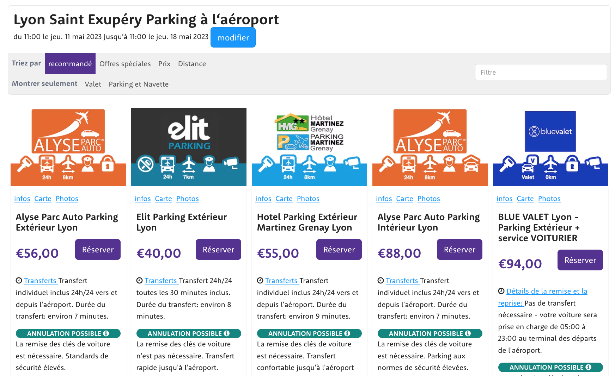Click info icon on Blue Valet annulation badge

coord(589,367)
